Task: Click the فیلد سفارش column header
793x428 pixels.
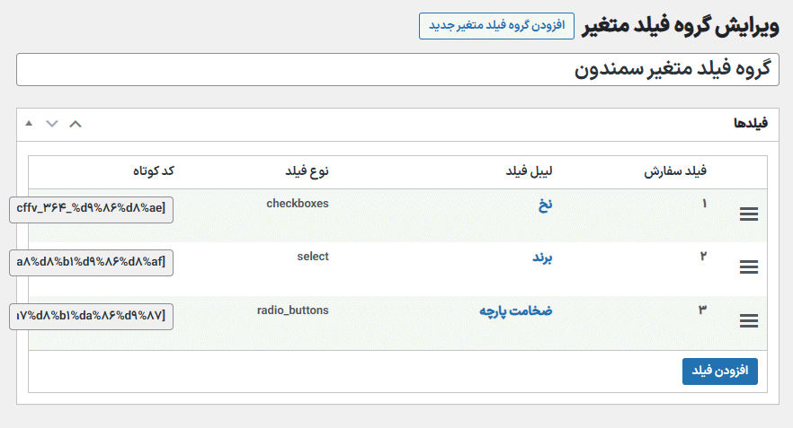Action: (x=675, y=171)
